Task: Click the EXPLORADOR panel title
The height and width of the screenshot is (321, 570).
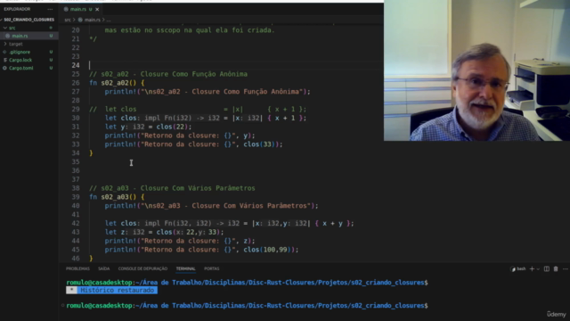Action: point(17,9)
